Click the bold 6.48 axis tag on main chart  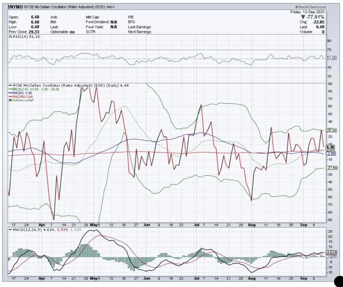330,147
